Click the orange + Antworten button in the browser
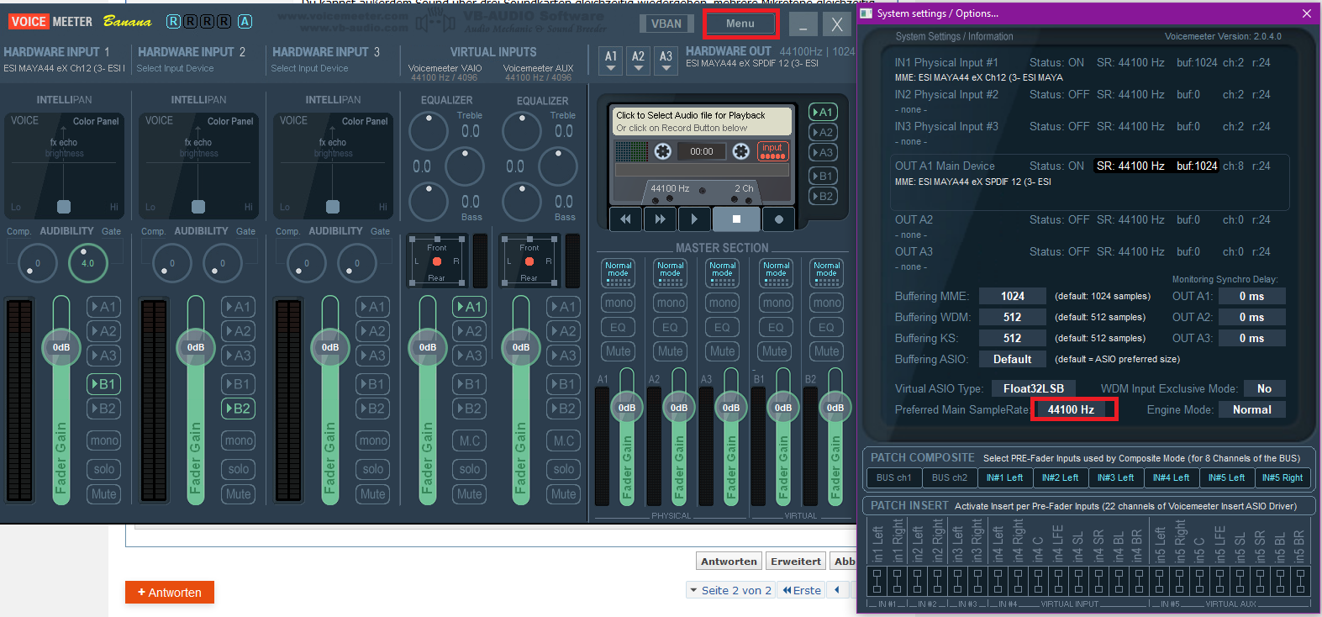Screen dimensions: 1322x617 170,592
